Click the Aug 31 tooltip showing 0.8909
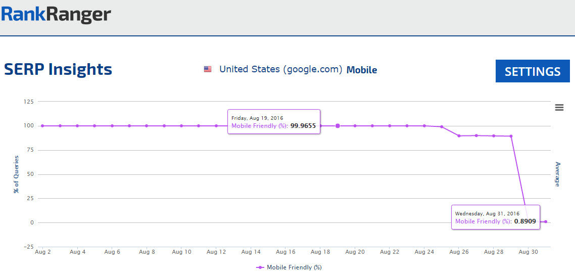 (496, 217)
